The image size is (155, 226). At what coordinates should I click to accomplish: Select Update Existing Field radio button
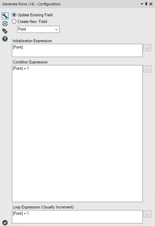14,15
